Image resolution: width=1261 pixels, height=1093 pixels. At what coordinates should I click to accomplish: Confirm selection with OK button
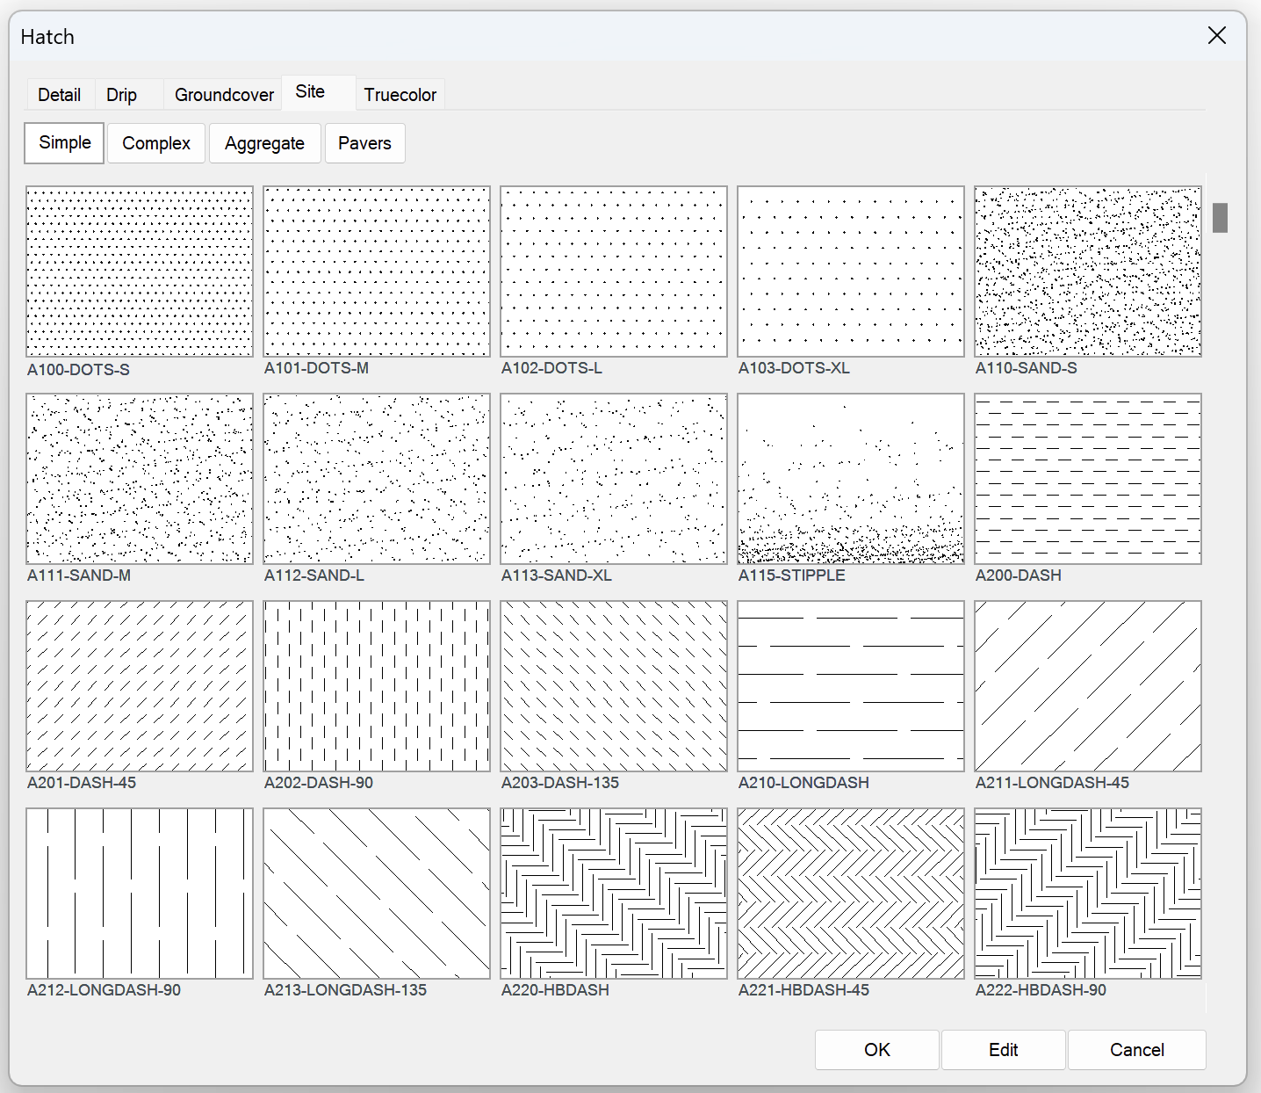point(877,1050)
